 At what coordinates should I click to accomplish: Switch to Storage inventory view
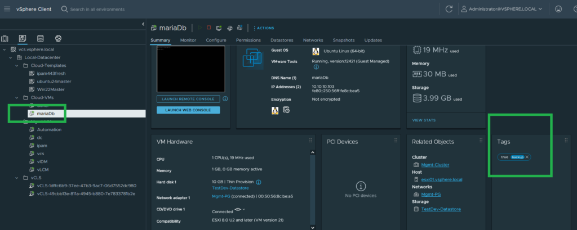40,39
